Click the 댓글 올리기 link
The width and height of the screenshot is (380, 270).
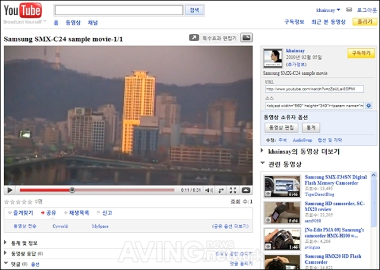(x=241, y=264)
